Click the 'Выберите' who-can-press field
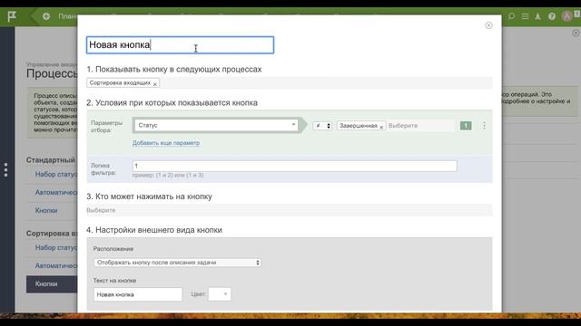Image resolution: width=581 pixels, height=326 pixels. point(290,210)
